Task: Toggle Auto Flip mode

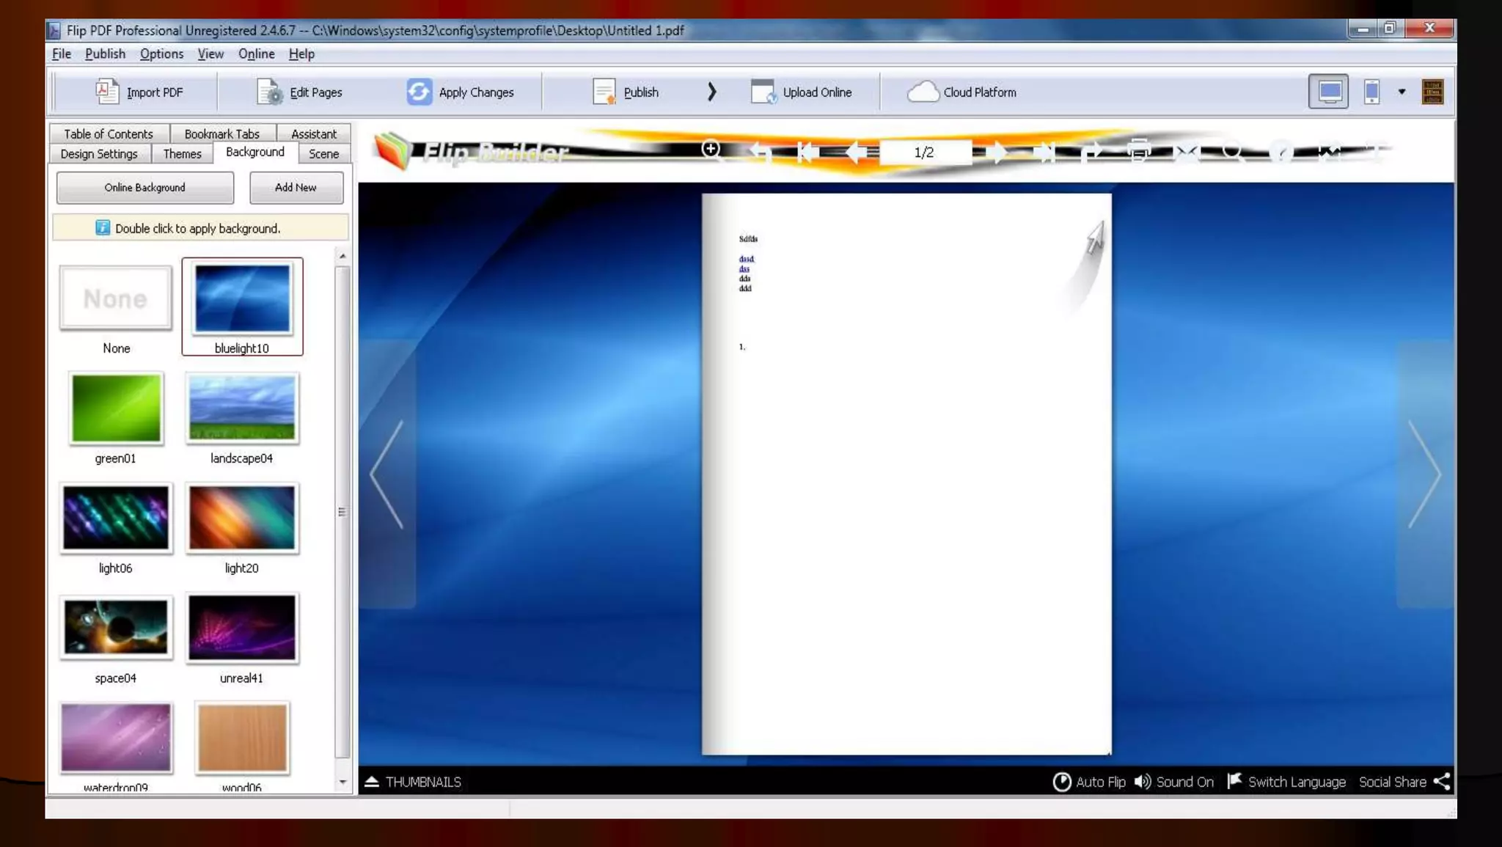Action: (x=1089, y=782)
